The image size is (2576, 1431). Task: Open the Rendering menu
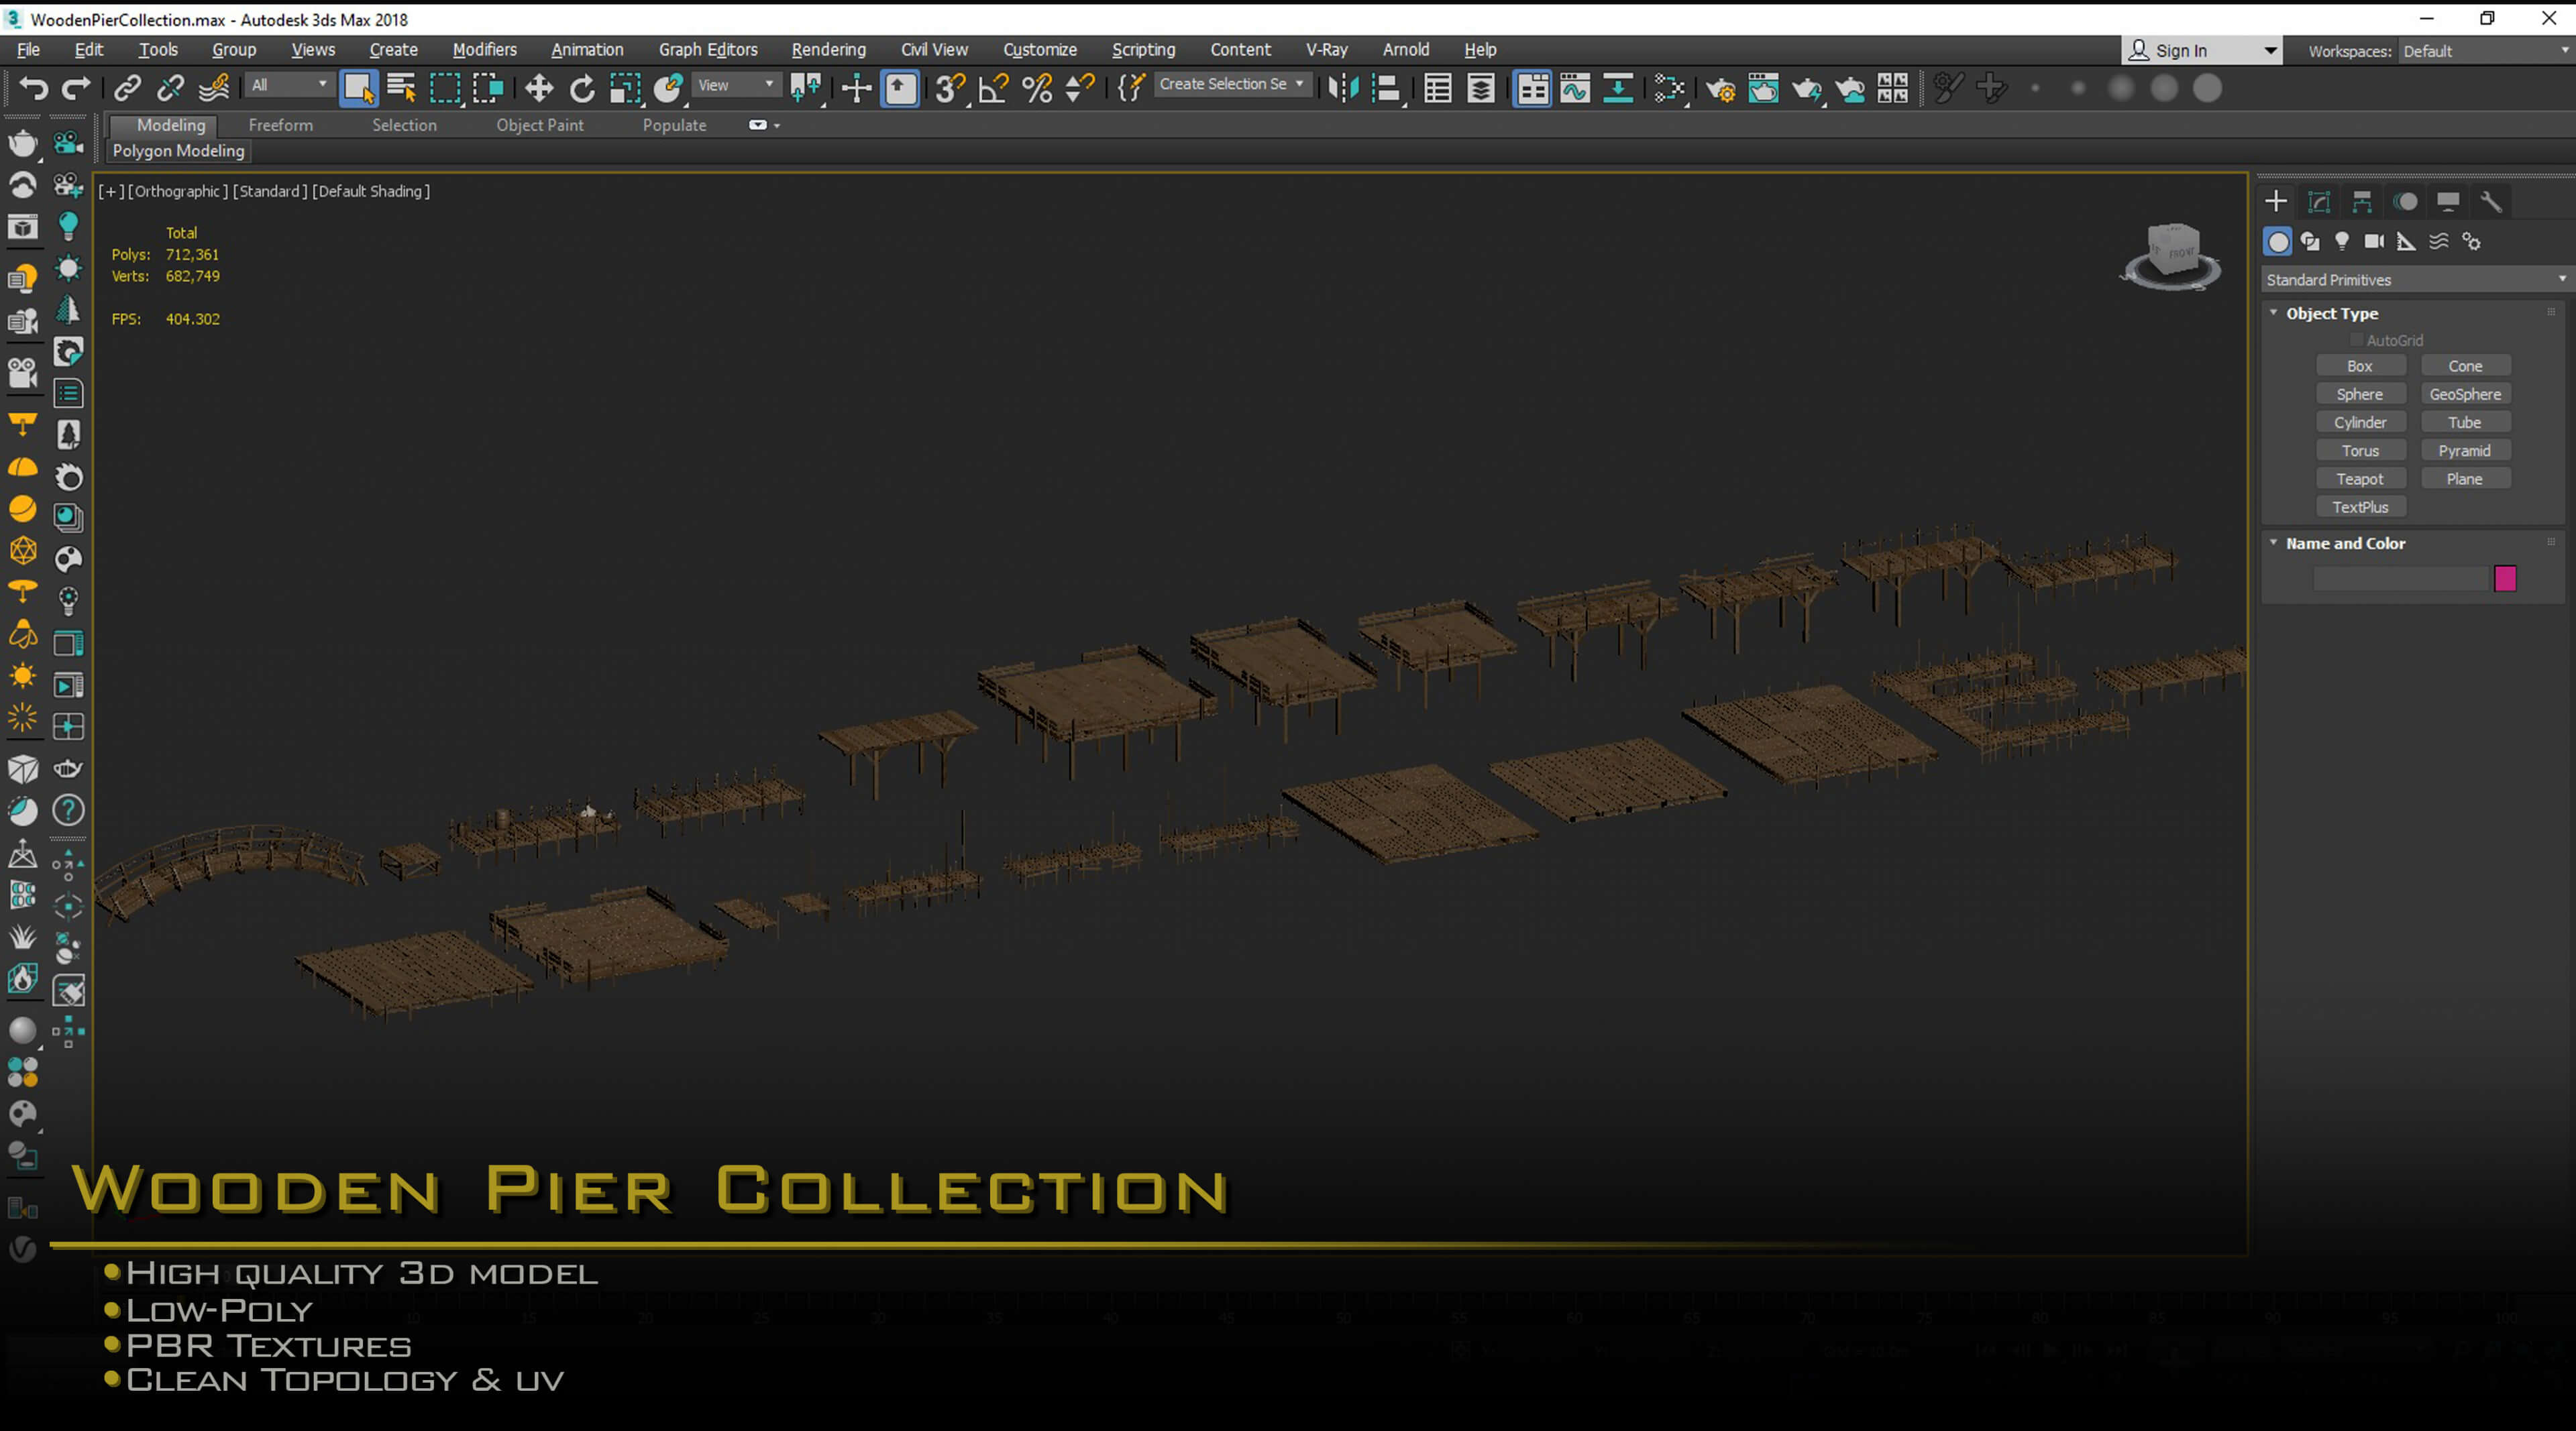(x=828, y=49)
